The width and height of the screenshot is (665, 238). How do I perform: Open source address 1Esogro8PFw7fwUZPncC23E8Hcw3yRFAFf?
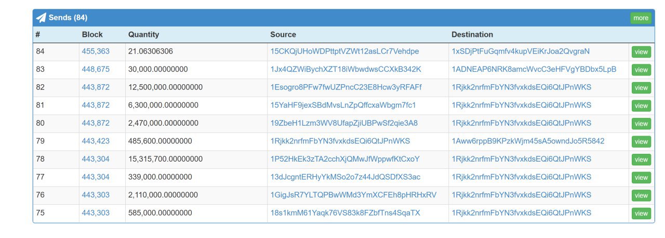pos(346,87)
